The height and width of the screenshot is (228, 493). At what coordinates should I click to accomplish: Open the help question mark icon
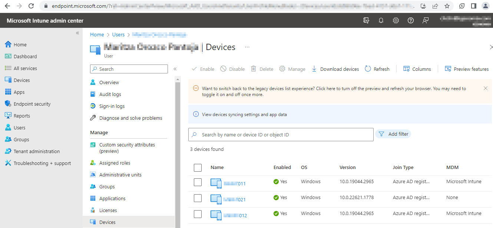point(411,21)
